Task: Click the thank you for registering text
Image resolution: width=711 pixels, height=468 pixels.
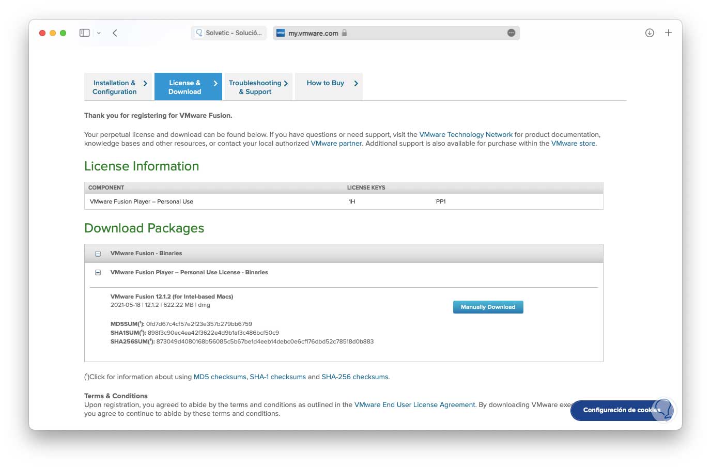Action: coord(158,115)
